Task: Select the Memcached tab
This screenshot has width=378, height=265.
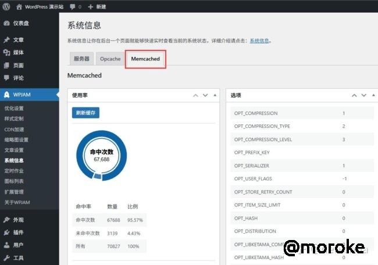Action: coord(145,59)
